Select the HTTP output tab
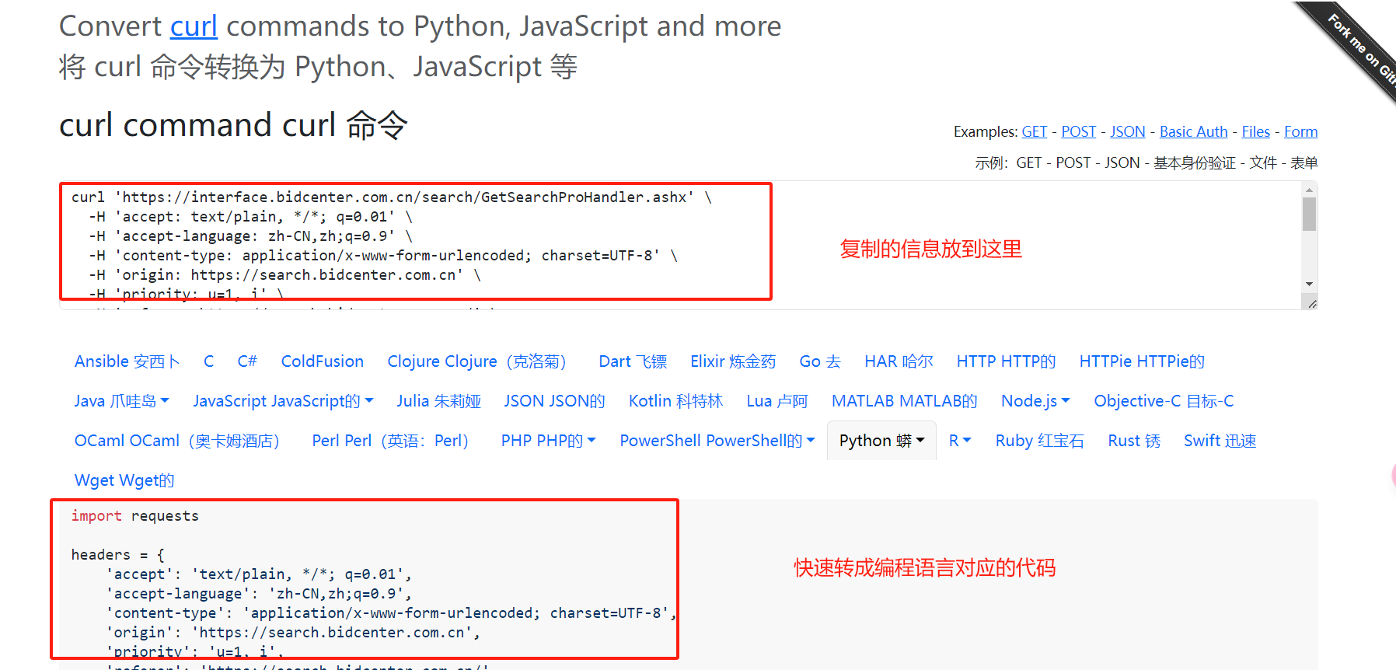1396x670 pixels. (x=1006, y=361)
